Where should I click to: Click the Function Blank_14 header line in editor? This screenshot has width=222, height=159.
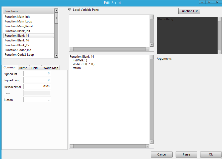point(82,57)
